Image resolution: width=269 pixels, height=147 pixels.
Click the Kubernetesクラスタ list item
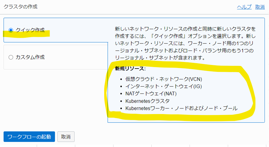[147, 101]
